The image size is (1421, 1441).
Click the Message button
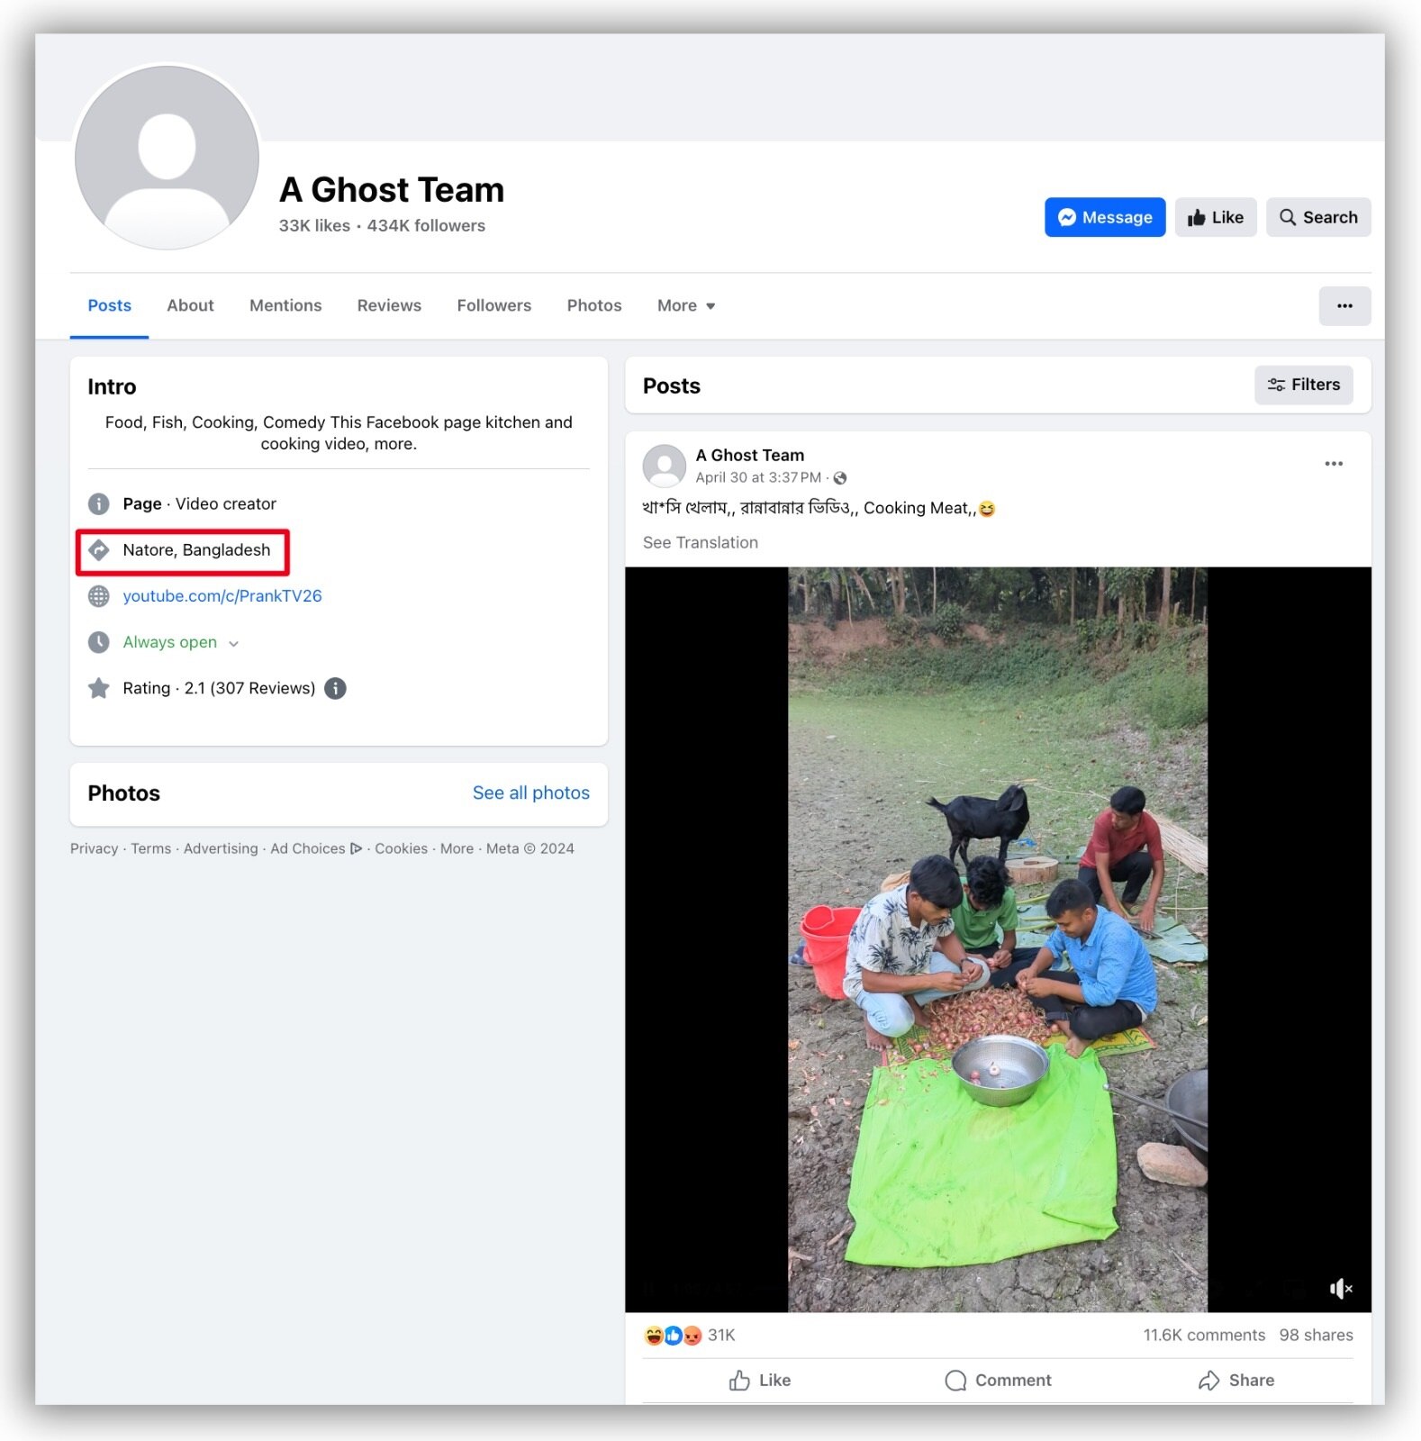(1104, 217)
